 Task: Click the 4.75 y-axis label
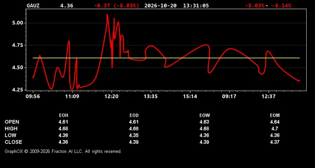pos(18,45)
